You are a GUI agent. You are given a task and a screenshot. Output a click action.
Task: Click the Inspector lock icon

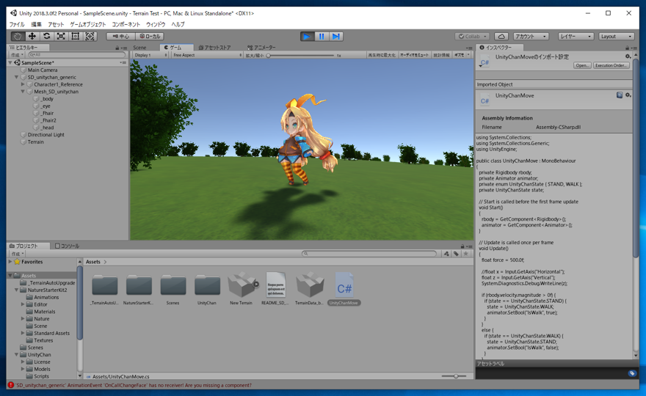coord(628,48)
